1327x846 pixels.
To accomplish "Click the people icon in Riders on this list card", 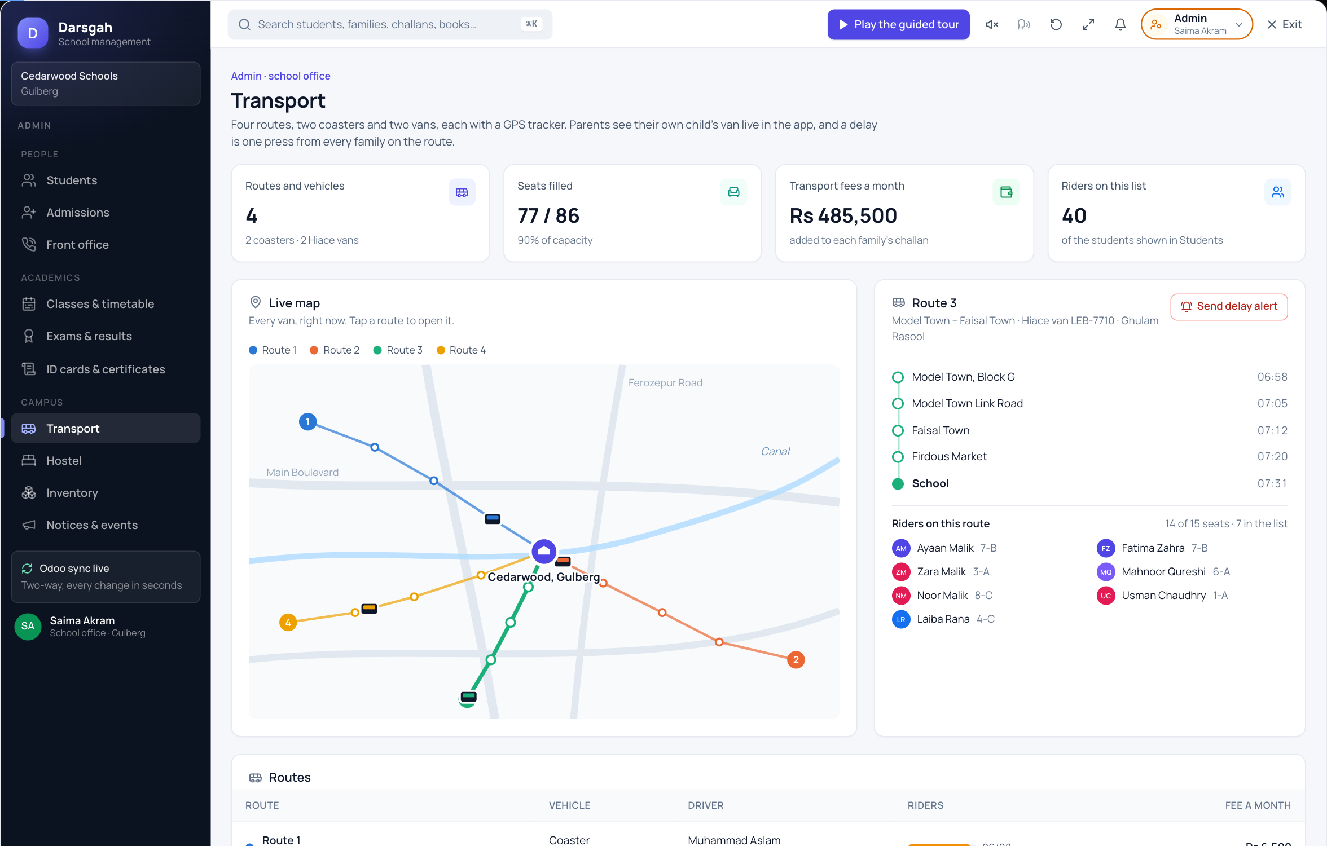I will [1278, 192].
